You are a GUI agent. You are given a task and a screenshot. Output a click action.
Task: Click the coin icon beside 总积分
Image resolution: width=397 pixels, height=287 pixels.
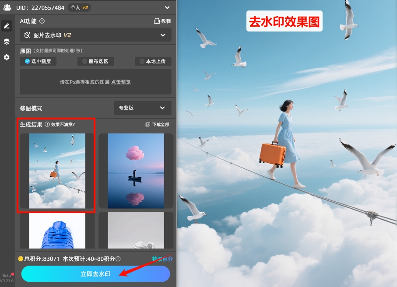20,259
